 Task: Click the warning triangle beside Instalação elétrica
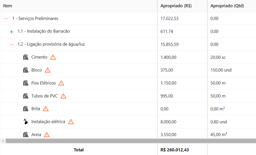[x=71, y=122]
